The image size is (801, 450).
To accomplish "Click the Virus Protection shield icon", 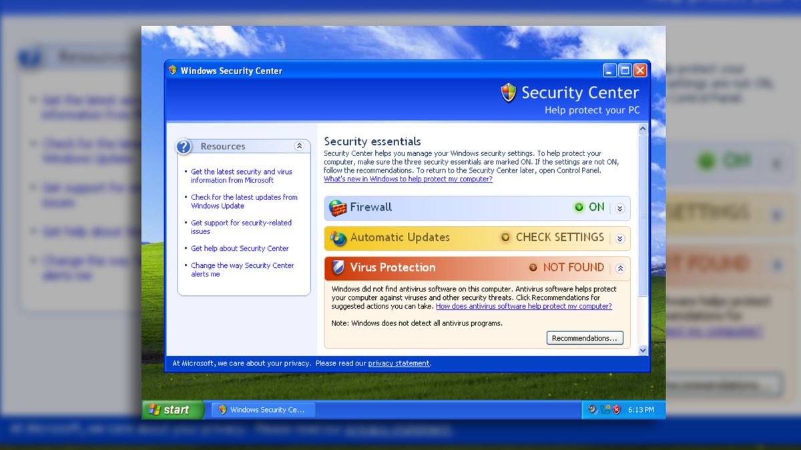I will pyautogui.click(x=338, y=268).
